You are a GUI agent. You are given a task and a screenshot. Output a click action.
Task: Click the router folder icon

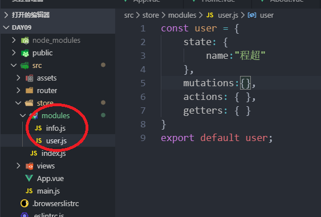point(30,90)
